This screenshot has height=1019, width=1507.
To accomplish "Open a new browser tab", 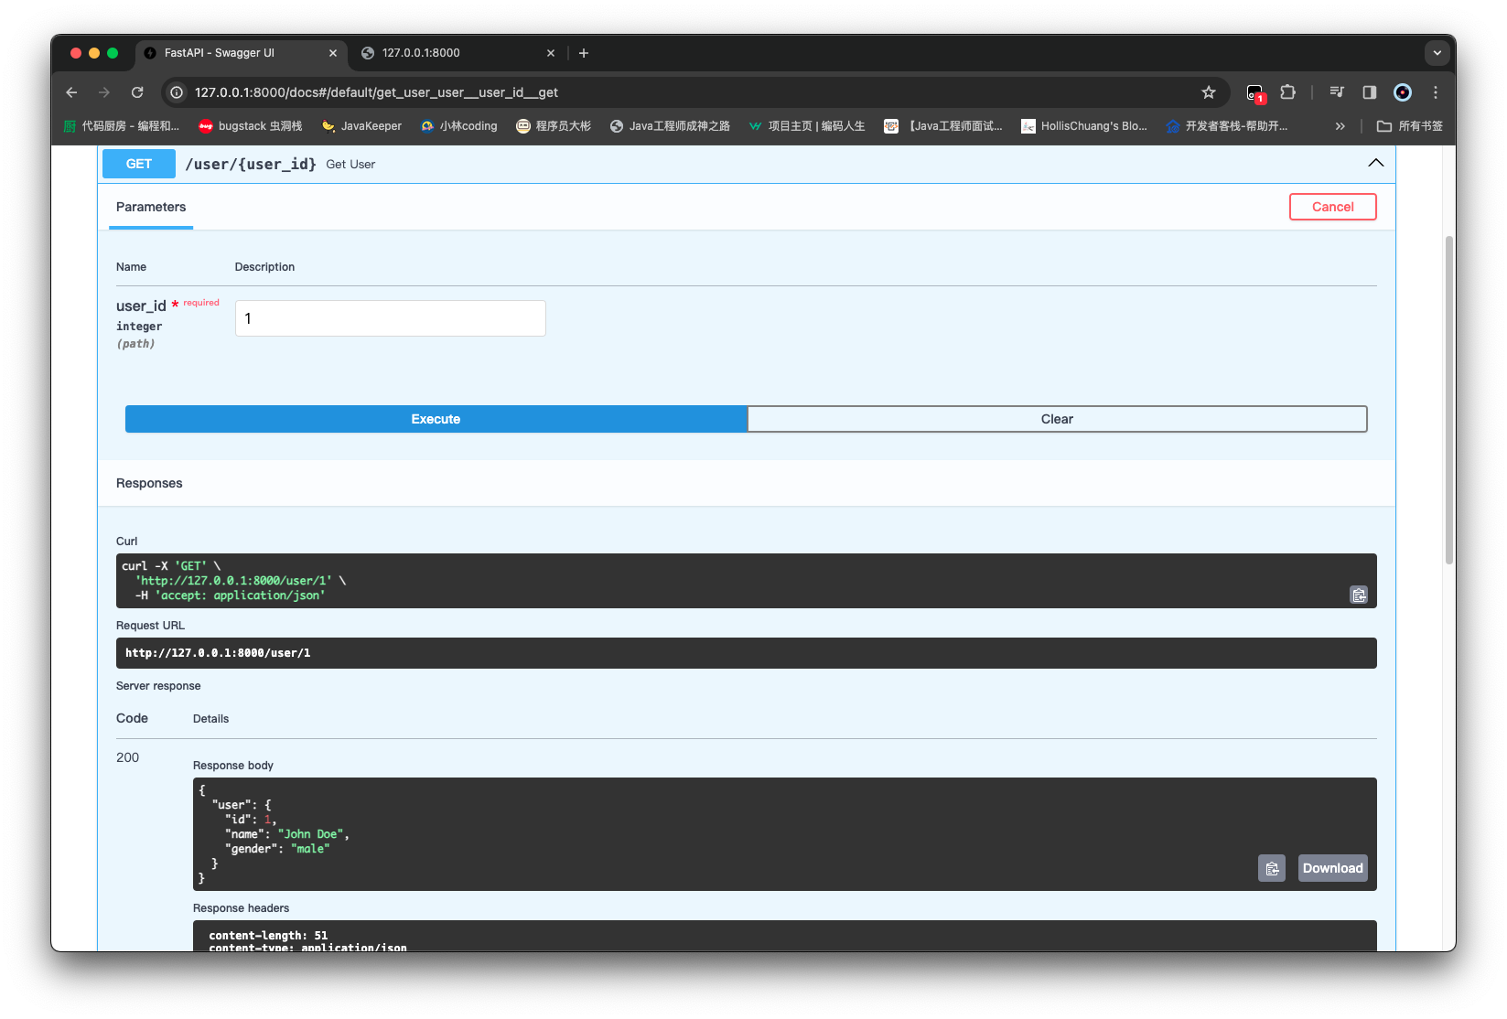I will pos(584,53).
